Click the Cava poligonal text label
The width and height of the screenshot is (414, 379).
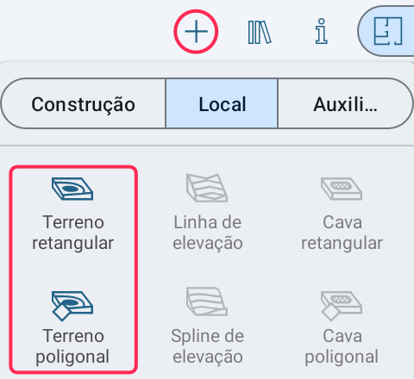click(342, 346)
